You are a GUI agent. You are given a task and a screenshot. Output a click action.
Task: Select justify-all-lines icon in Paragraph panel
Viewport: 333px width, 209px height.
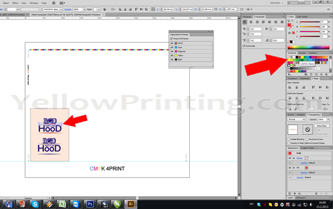pyautogui.click(x=282, y=22)
